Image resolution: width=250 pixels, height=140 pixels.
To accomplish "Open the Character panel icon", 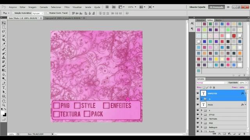I will coord(192,23).
